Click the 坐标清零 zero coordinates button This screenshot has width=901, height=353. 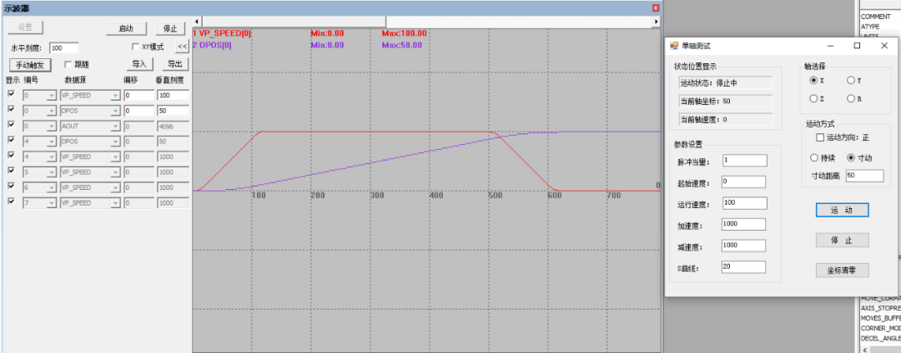coord(842,271)
